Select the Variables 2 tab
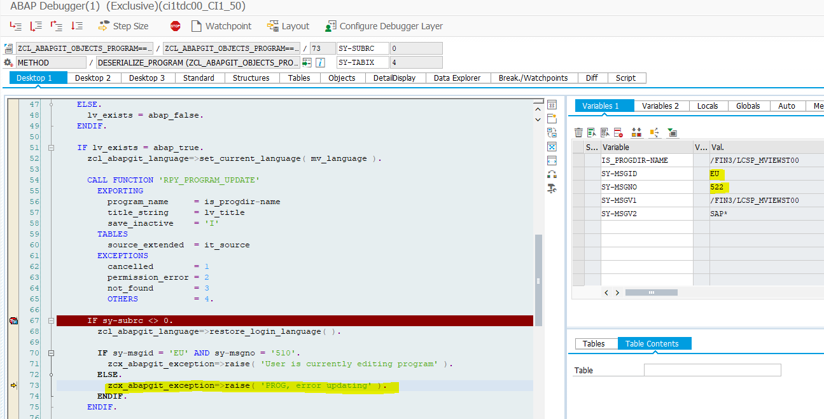Image resolution: width=824 pixels, height=419 pixels. 660,105
